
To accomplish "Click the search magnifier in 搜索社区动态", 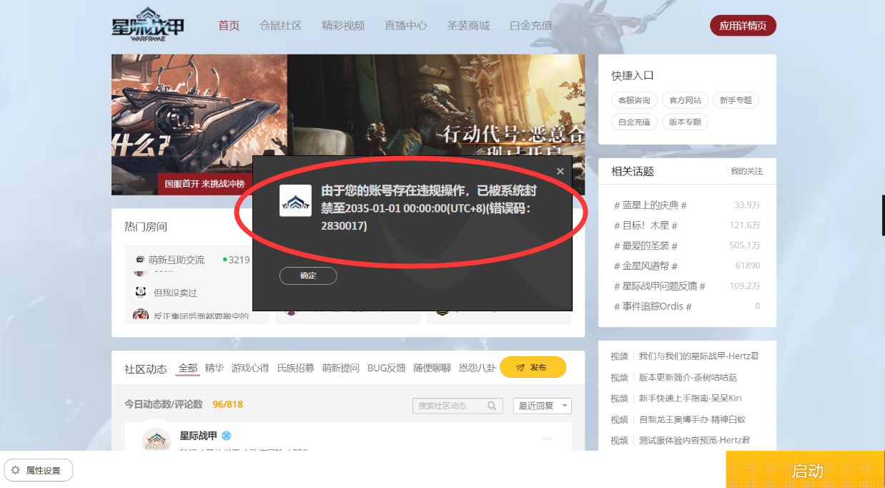I will pyautogui.click(x=492, y=406).
